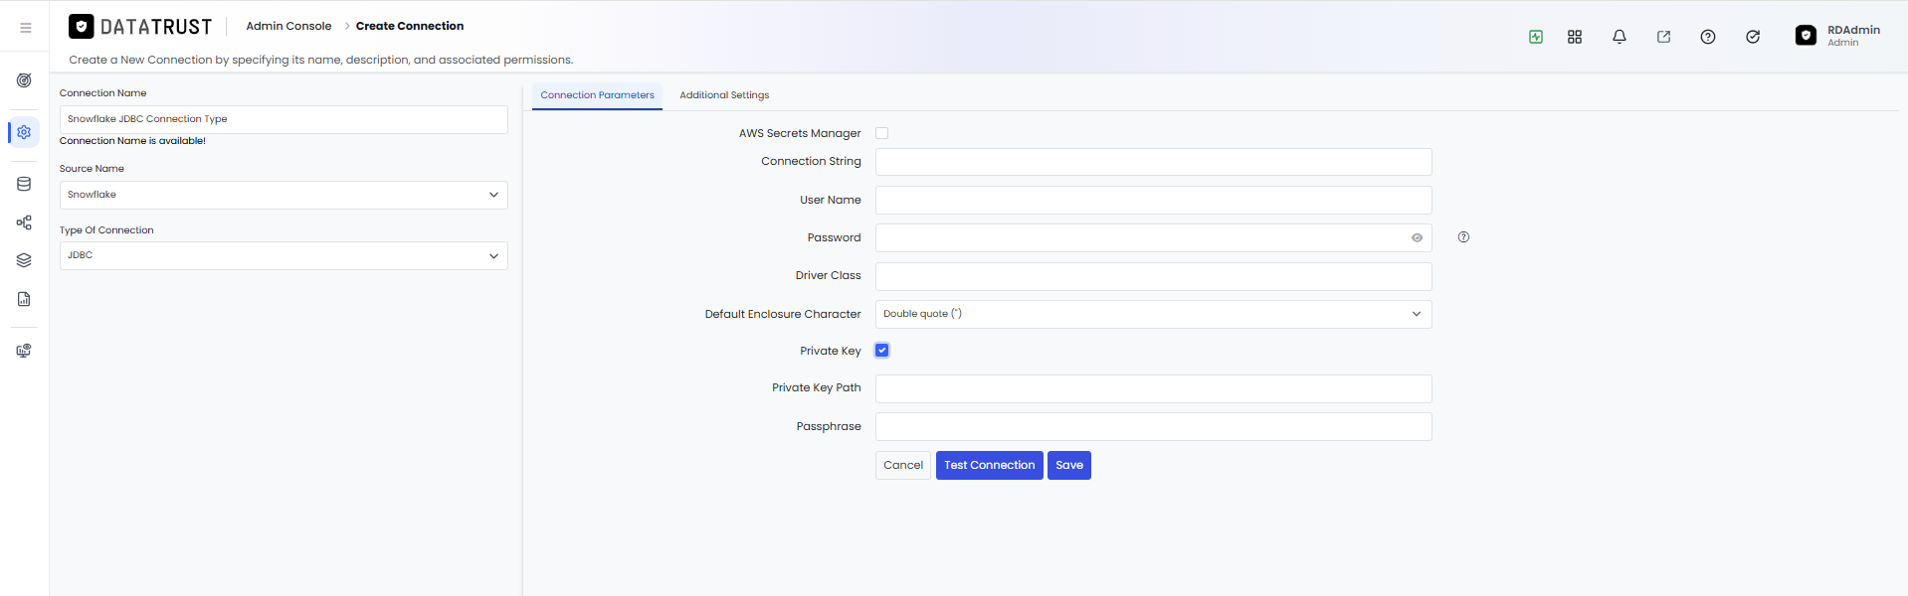Switch to the Connection Parameters tab
Viewport: 1908px width, 596px height.
coord(597,95)
